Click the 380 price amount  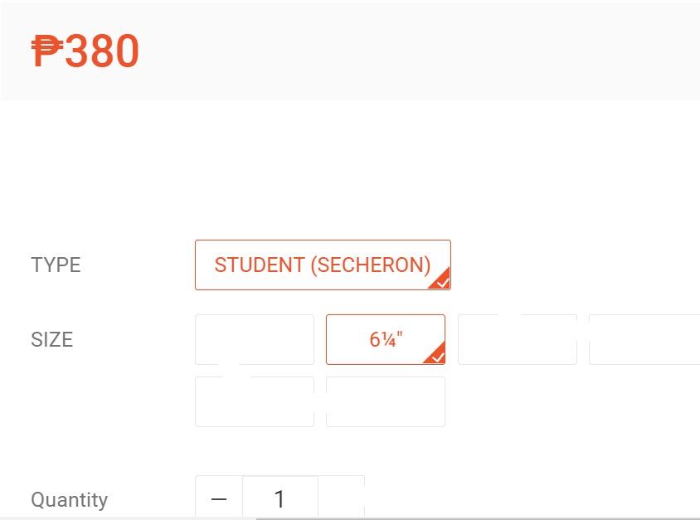(x=102, y=51)
